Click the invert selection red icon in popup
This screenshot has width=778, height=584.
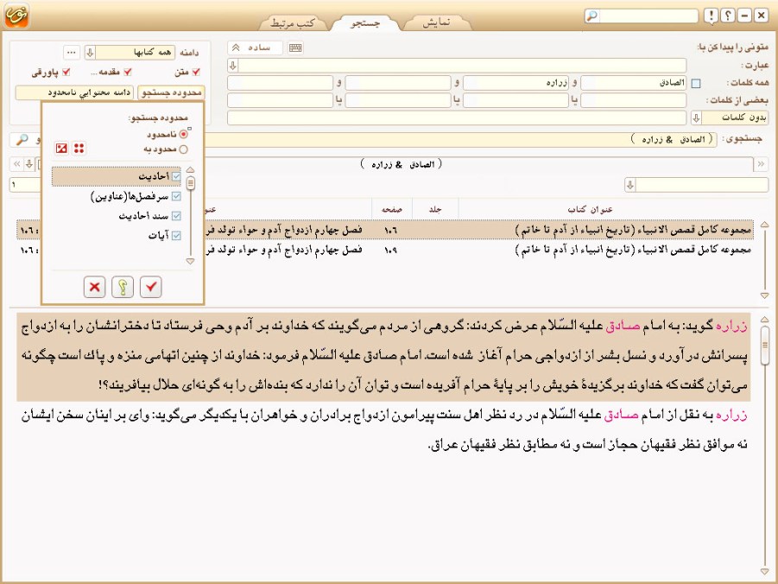coord(61,148)
